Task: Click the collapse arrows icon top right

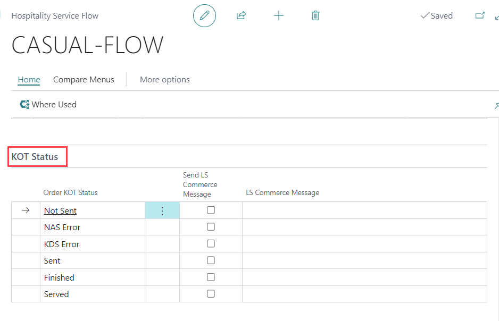Action: point(496,16)
